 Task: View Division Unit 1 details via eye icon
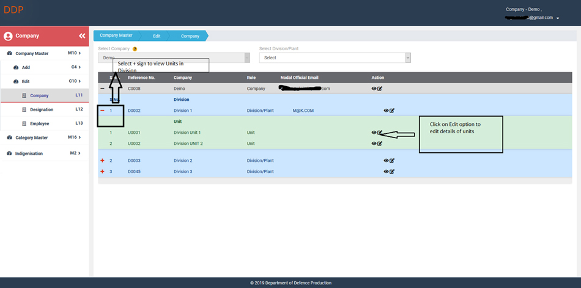coord(374,133)
